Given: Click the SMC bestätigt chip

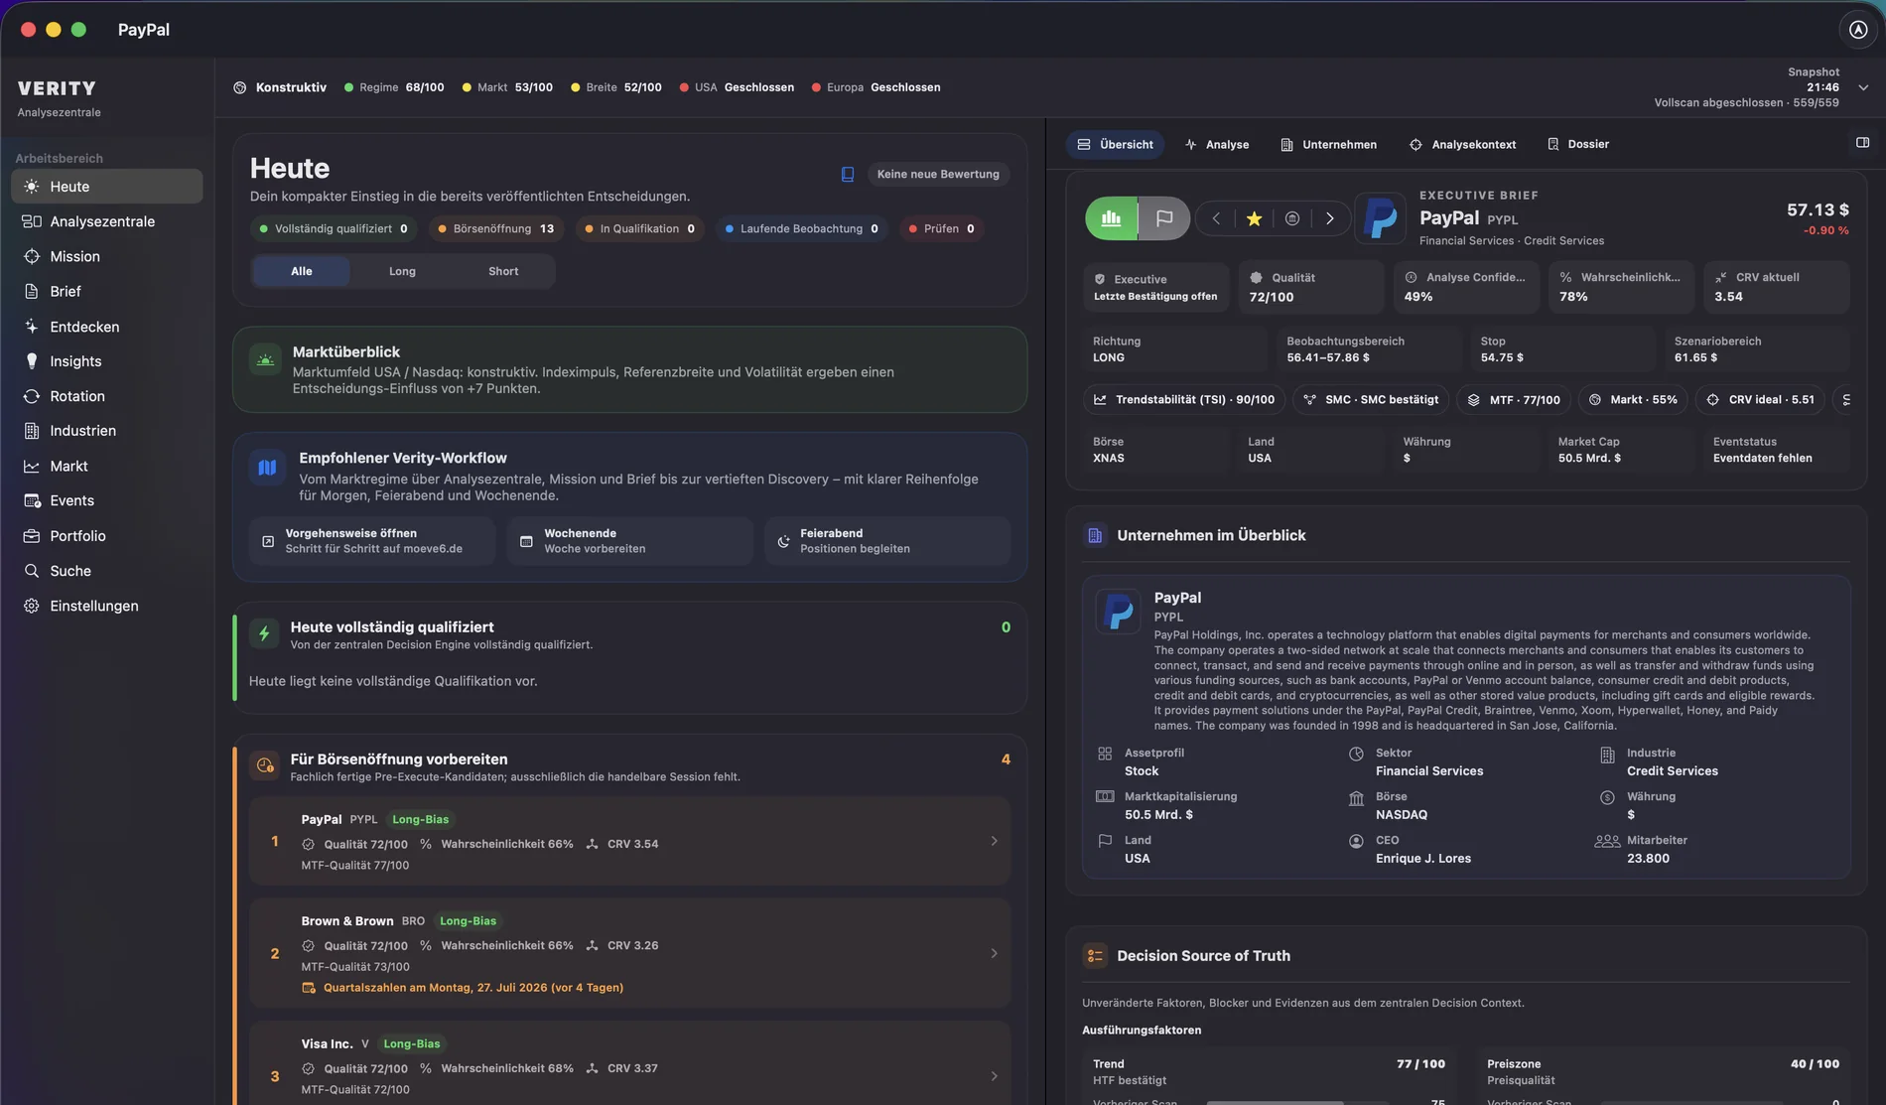Looking at the screenshot, I should (1371, 400).
